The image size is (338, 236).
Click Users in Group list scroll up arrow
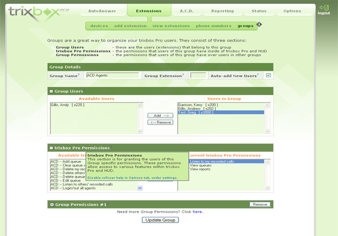(267, 105)
